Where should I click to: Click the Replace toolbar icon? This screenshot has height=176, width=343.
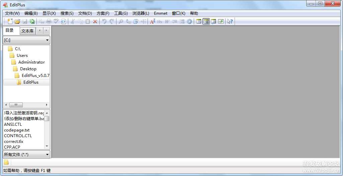[x=128, y=21]
